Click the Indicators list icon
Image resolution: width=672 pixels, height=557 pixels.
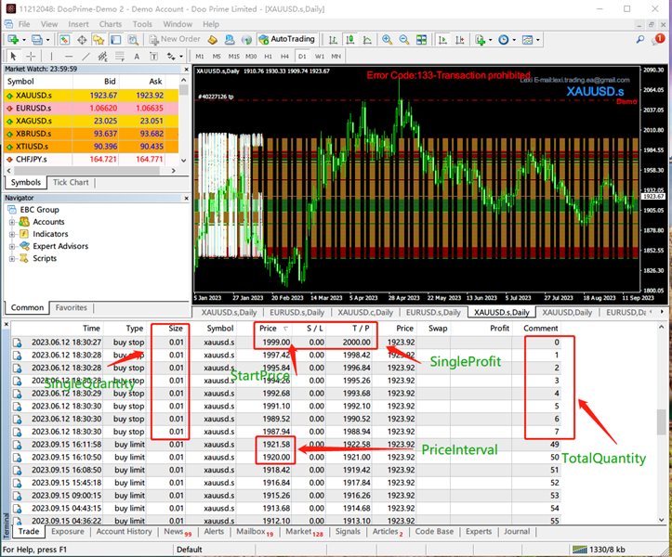(x=480, y=40)
